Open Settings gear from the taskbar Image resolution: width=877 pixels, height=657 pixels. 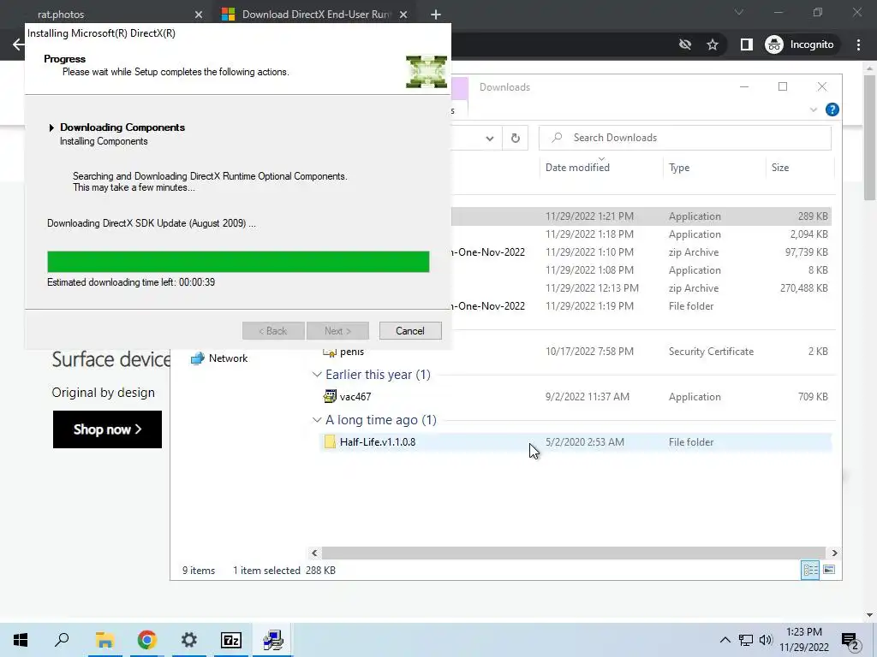coord(189,640)
